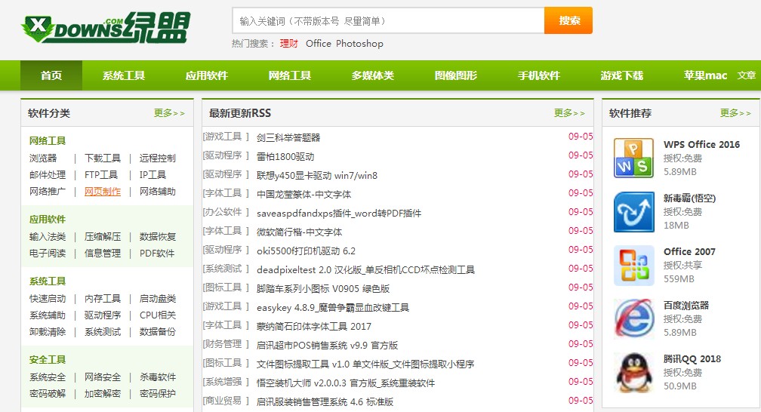Image resolution: width=761 pixels, height=412 pixels.
Task: Open the 网络工具 category heading in sidebar
Action: pyautogui.click(x=48, y=141)
